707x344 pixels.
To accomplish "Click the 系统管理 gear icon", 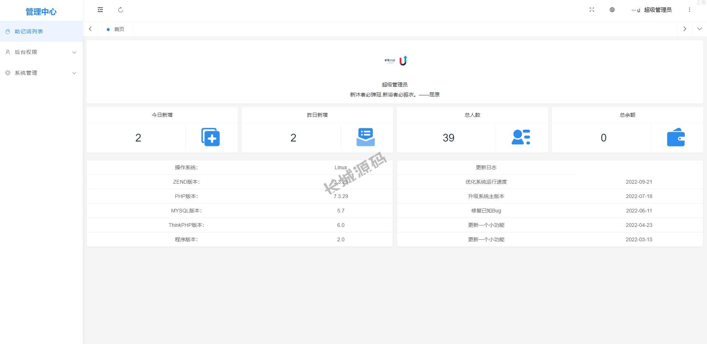I will click(8, 73).
